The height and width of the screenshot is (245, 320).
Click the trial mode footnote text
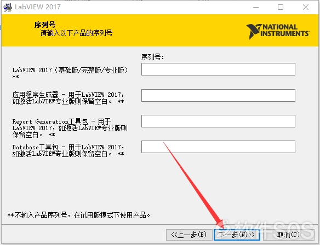point(79,215)
